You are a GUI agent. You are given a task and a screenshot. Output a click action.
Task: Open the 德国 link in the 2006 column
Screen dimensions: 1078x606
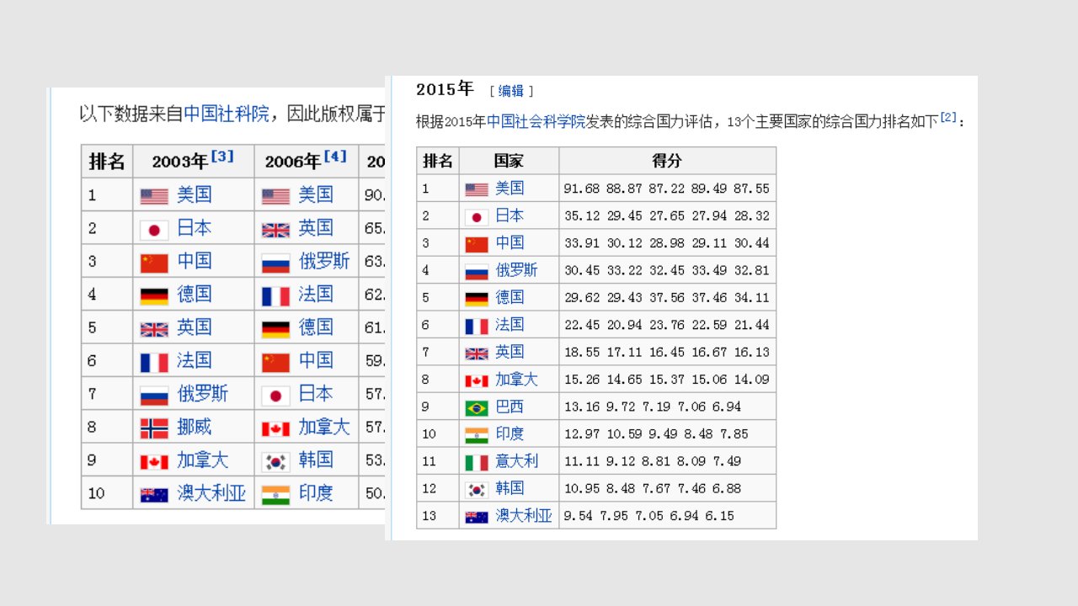point(316,328)
